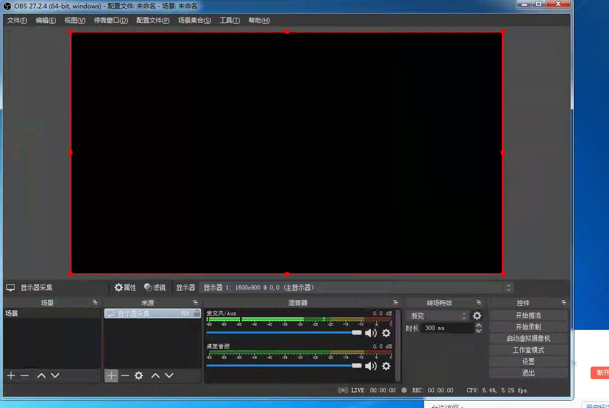The height and width of the screenshot is (408, 609).
Task: Open settings gear for 桌面音频
Action: coord(386,366)
